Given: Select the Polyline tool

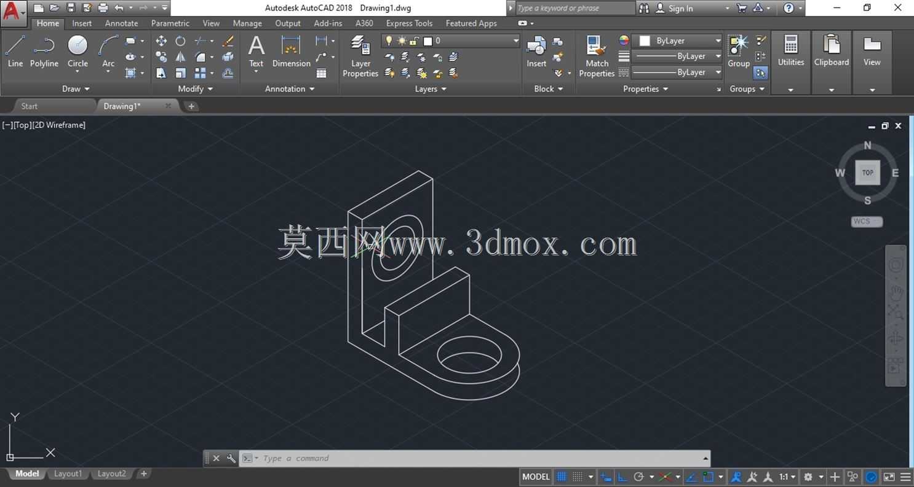Looking at the screenshot, I should [44, 51].
